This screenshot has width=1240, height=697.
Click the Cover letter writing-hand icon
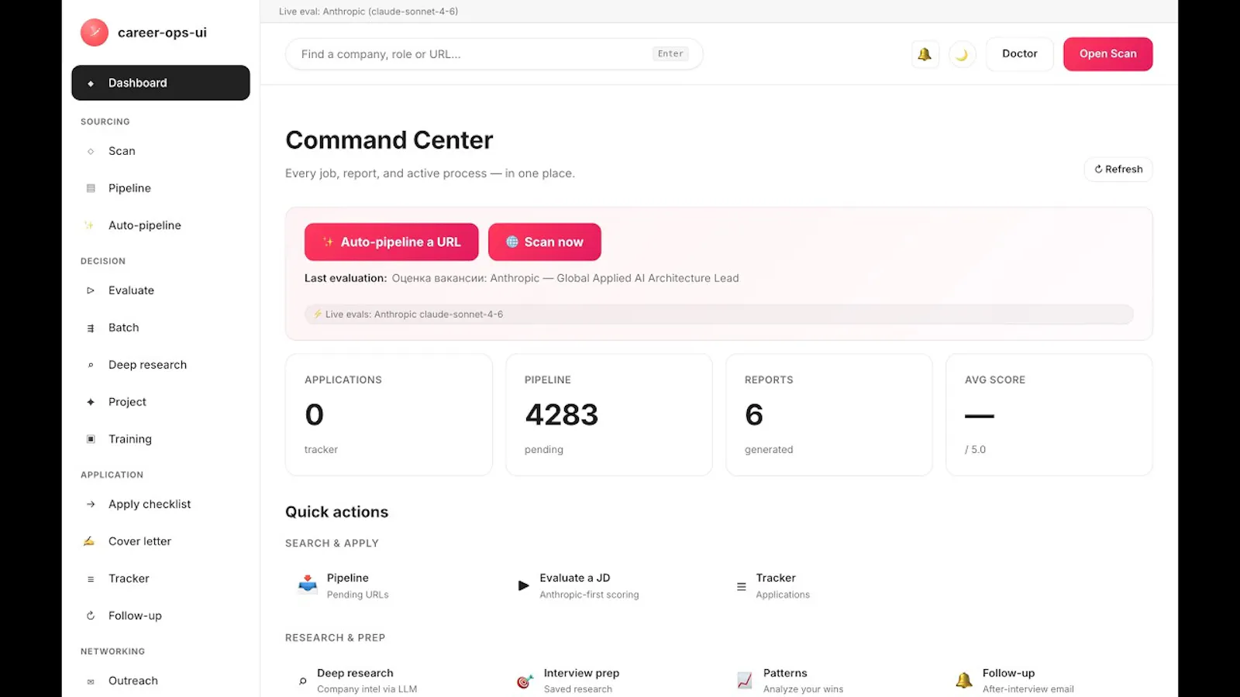click(x=89, y=541)
